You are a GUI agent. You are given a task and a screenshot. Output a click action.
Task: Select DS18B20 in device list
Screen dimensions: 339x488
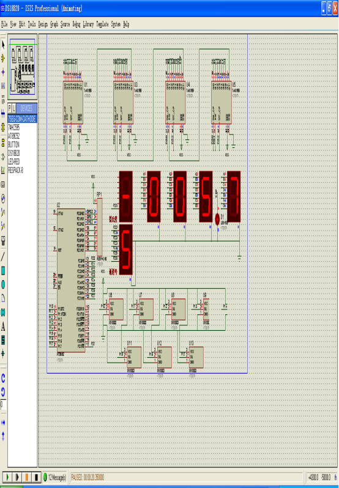22,153
